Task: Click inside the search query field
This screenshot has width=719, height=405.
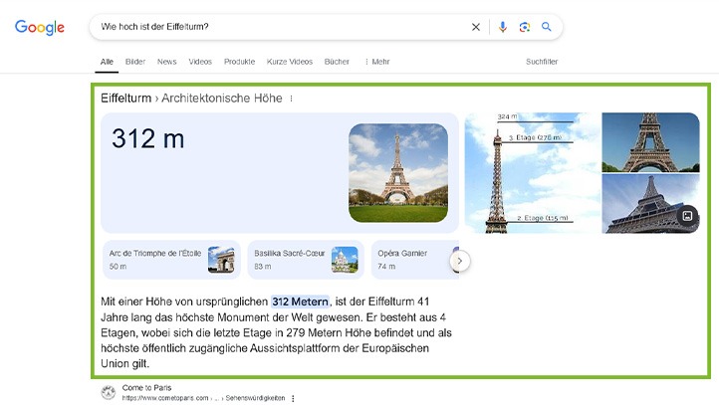Action: point(280,27)
